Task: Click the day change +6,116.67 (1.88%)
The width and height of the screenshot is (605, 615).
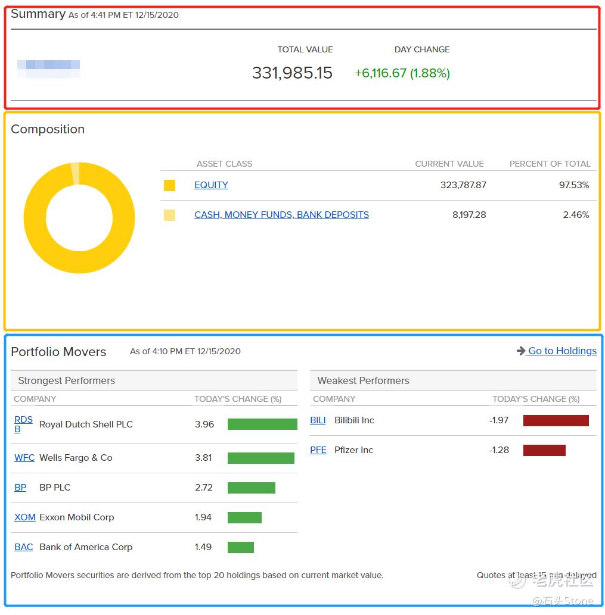Action: coord(402,73)
